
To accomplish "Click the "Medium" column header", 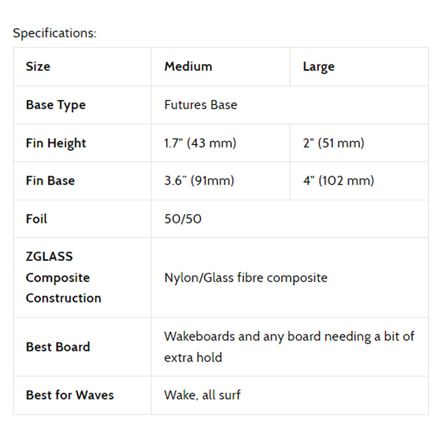I will click(x=188, y=67).
